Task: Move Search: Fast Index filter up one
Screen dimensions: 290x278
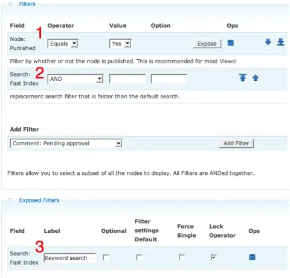Action: click(x=256, y=78)
